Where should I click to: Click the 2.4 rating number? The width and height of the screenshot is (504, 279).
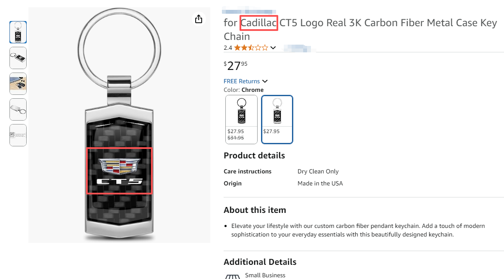tap(228, 48)
